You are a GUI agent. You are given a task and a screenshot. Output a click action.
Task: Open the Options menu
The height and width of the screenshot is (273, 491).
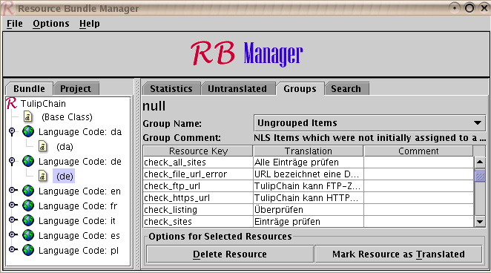point(51,24)
